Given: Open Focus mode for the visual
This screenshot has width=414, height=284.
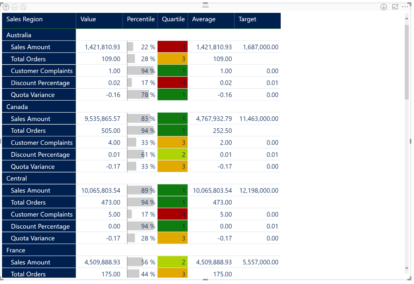Looking at the screenshot, I should point(395,7).
